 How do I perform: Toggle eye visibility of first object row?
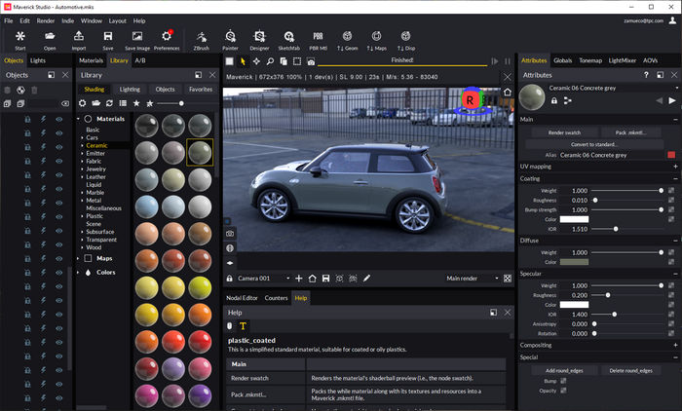tap(58, 120)
